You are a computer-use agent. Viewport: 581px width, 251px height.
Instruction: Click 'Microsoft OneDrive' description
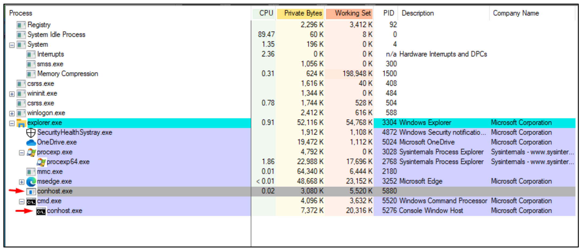click(x=427, y=142)
